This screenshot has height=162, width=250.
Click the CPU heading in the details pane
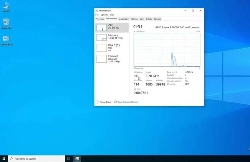[138, 26]
